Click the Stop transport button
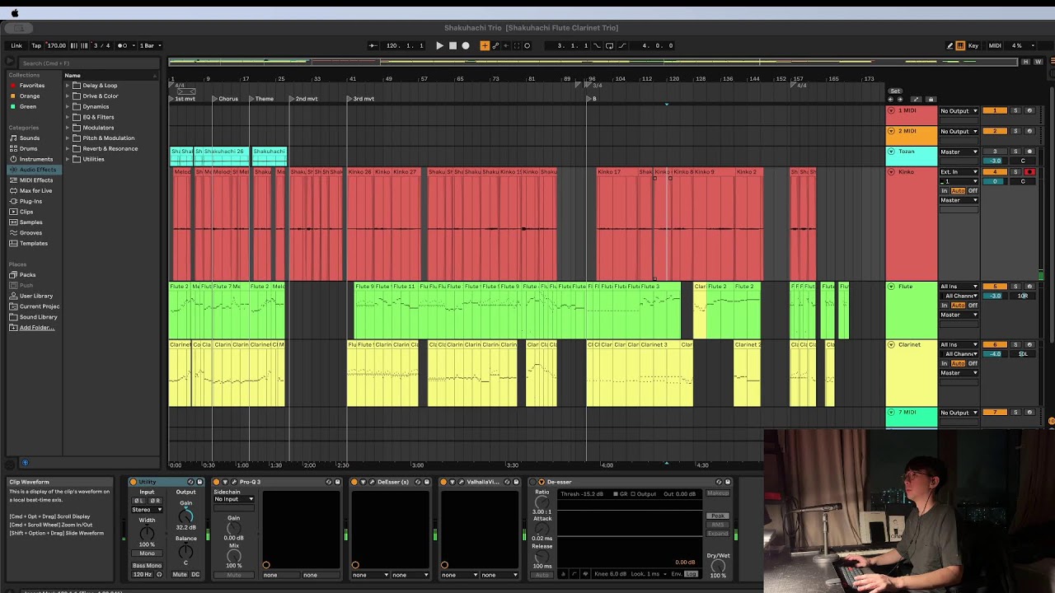The image size is (1055, 593). 452,46
